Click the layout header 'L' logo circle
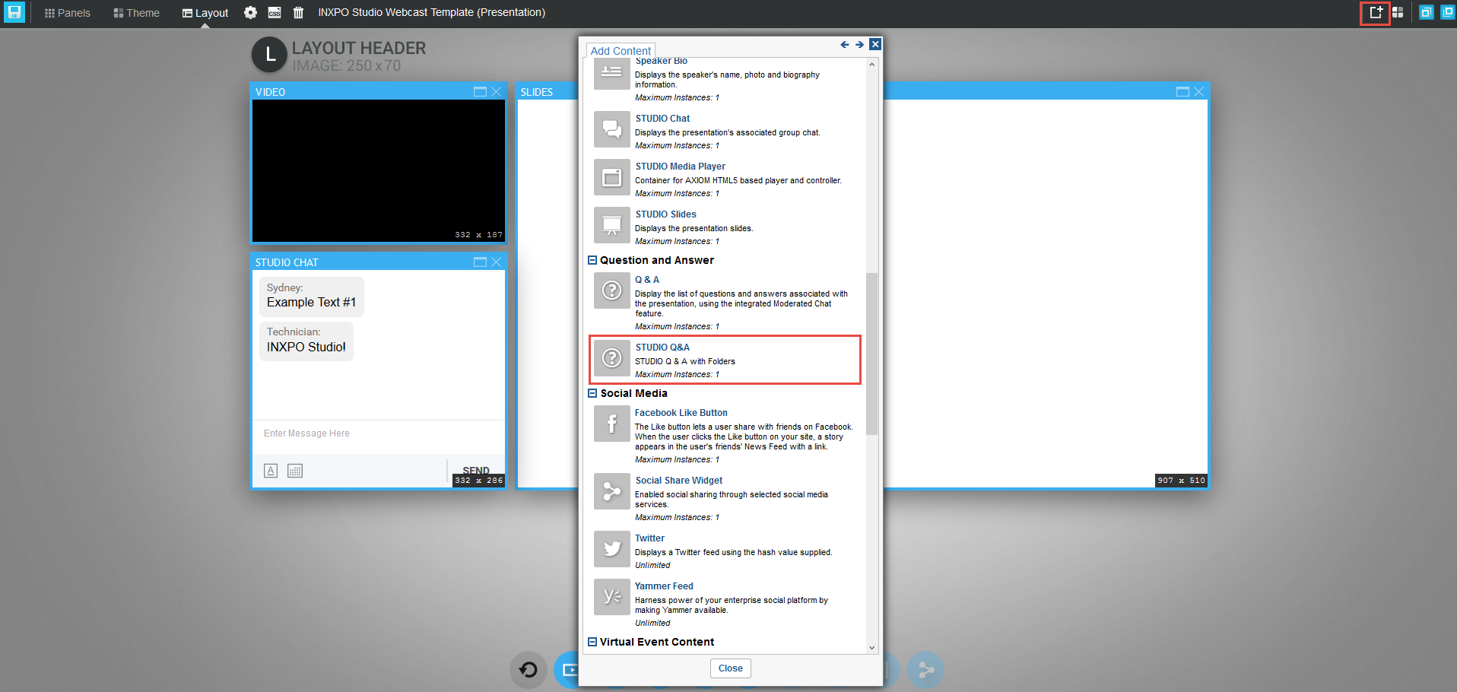The height and width of the screenshot is (692, 1457). pos(269,56)
